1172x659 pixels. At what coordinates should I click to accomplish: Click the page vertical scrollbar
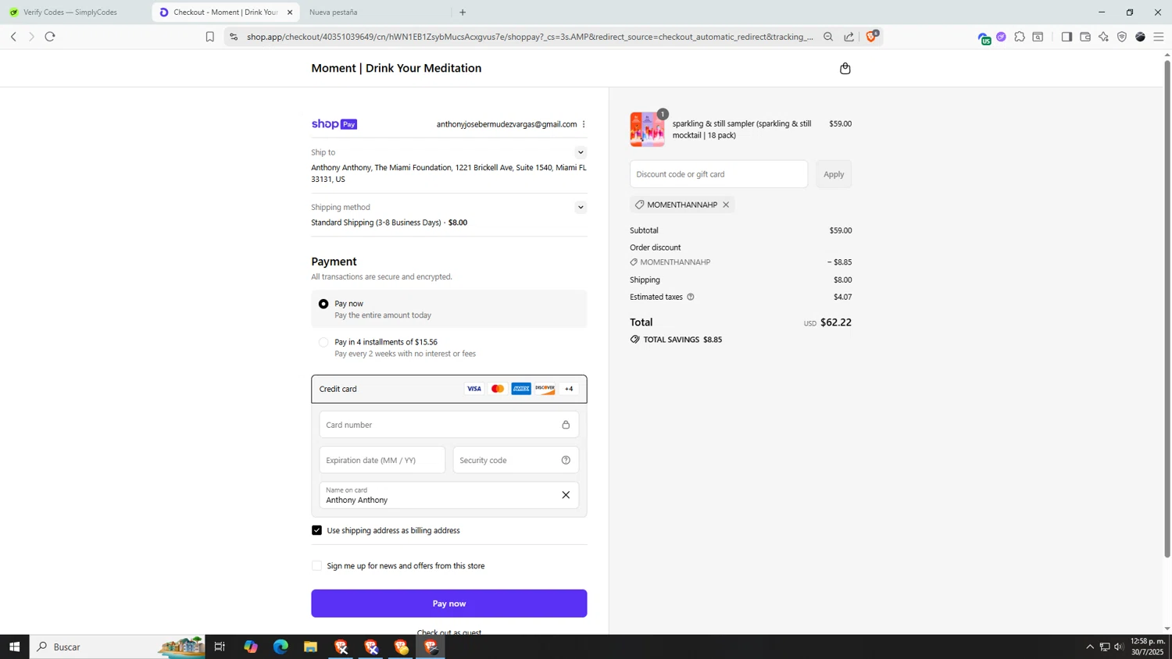(1167, 308)
